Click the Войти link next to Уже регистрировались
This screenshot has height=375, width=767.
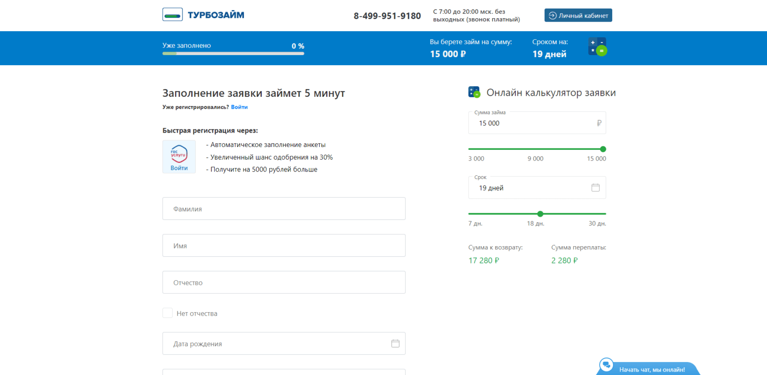(239, 107)
